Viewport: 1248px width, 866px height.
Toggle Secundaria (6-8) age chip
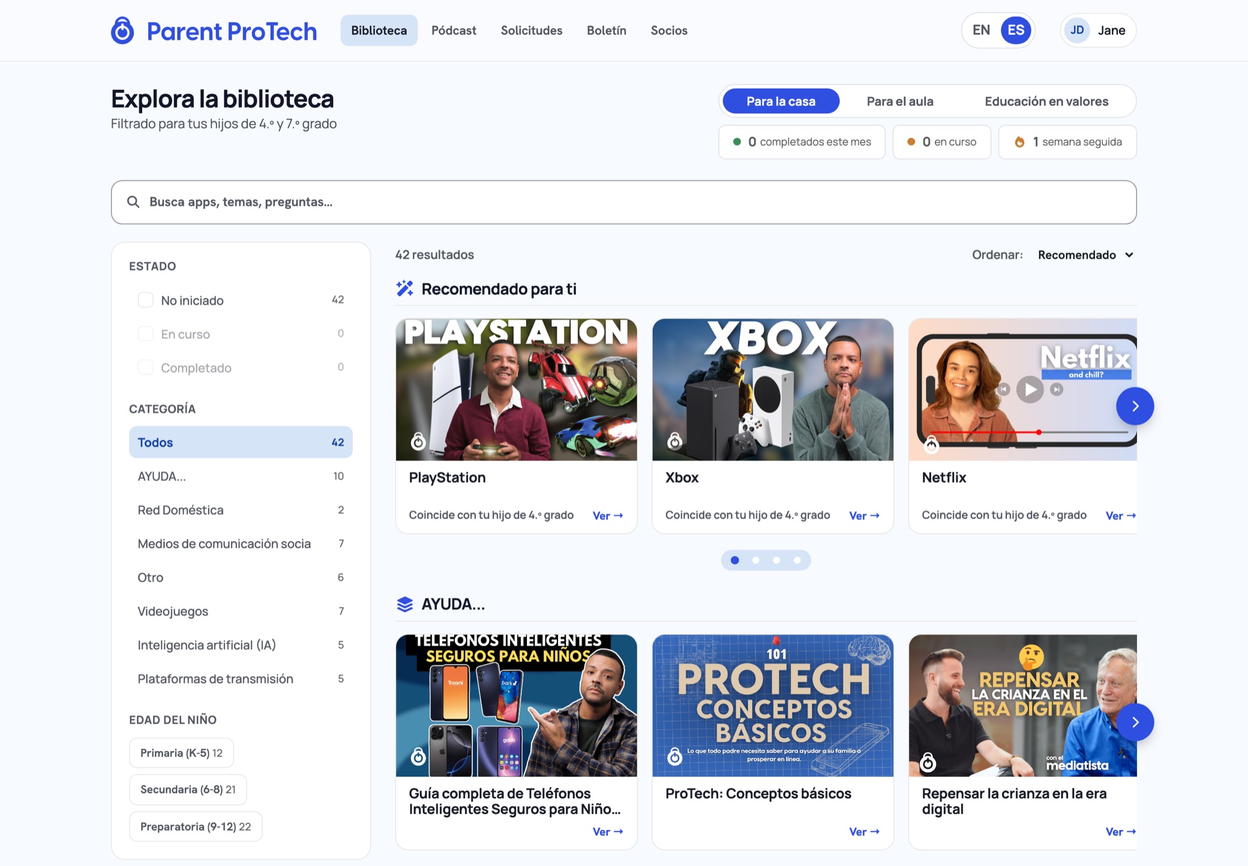[188, 789]
